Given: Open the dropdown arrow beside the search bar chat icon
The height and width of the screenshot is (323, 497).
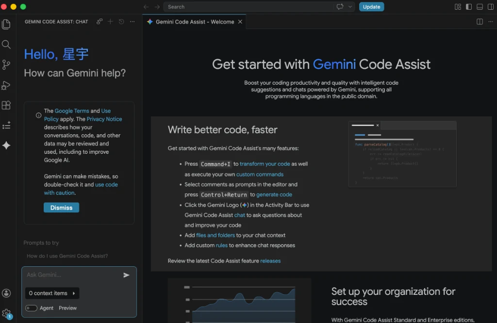Looking at the screenshot, I should [x=350, y=7].
